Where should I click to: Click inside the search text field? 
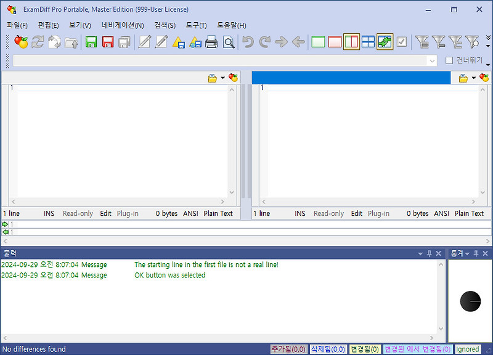(x=220, y=60)
